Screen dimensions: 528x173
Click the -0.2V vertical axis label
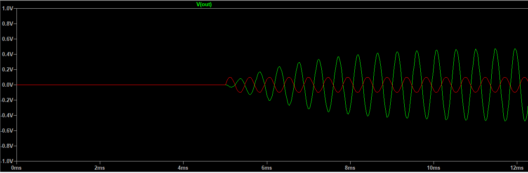(x=7, y=100)
